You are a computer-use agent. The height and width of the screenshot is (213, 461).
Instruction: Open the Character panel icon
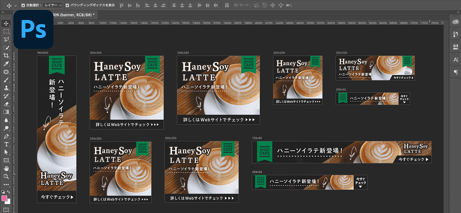pos(456,60)
